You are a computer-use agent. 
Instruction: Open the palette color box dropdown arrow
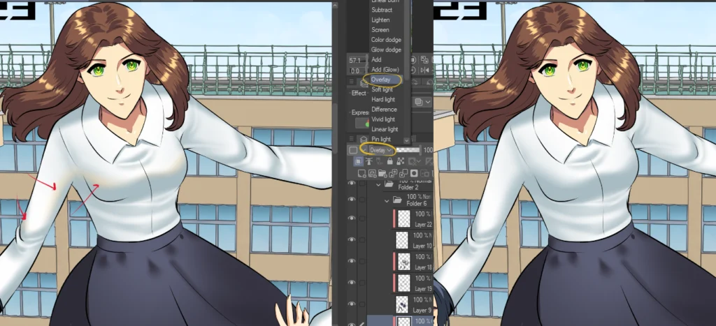coord(364,150)
